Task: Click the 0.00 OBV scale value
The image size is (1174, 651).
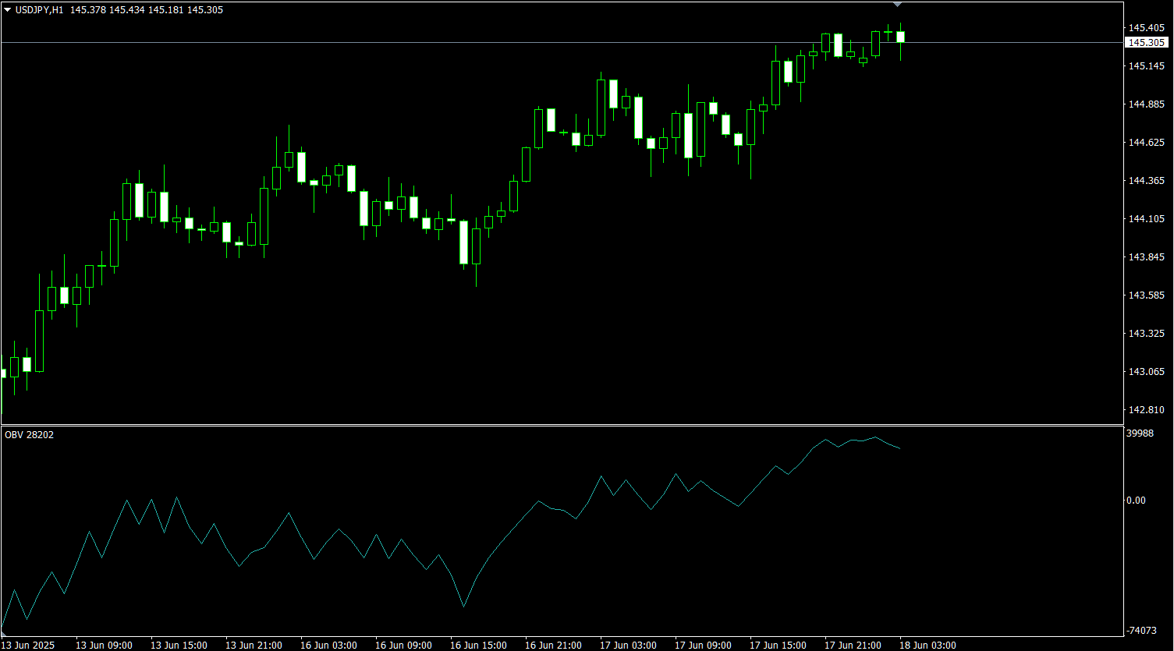Action: coord(1137,501)
